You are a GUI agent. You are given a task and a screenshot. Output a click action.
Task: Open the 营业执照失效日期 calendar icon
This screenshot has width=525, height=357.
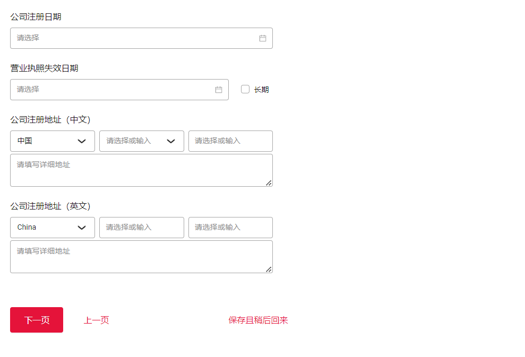point(218,89)
